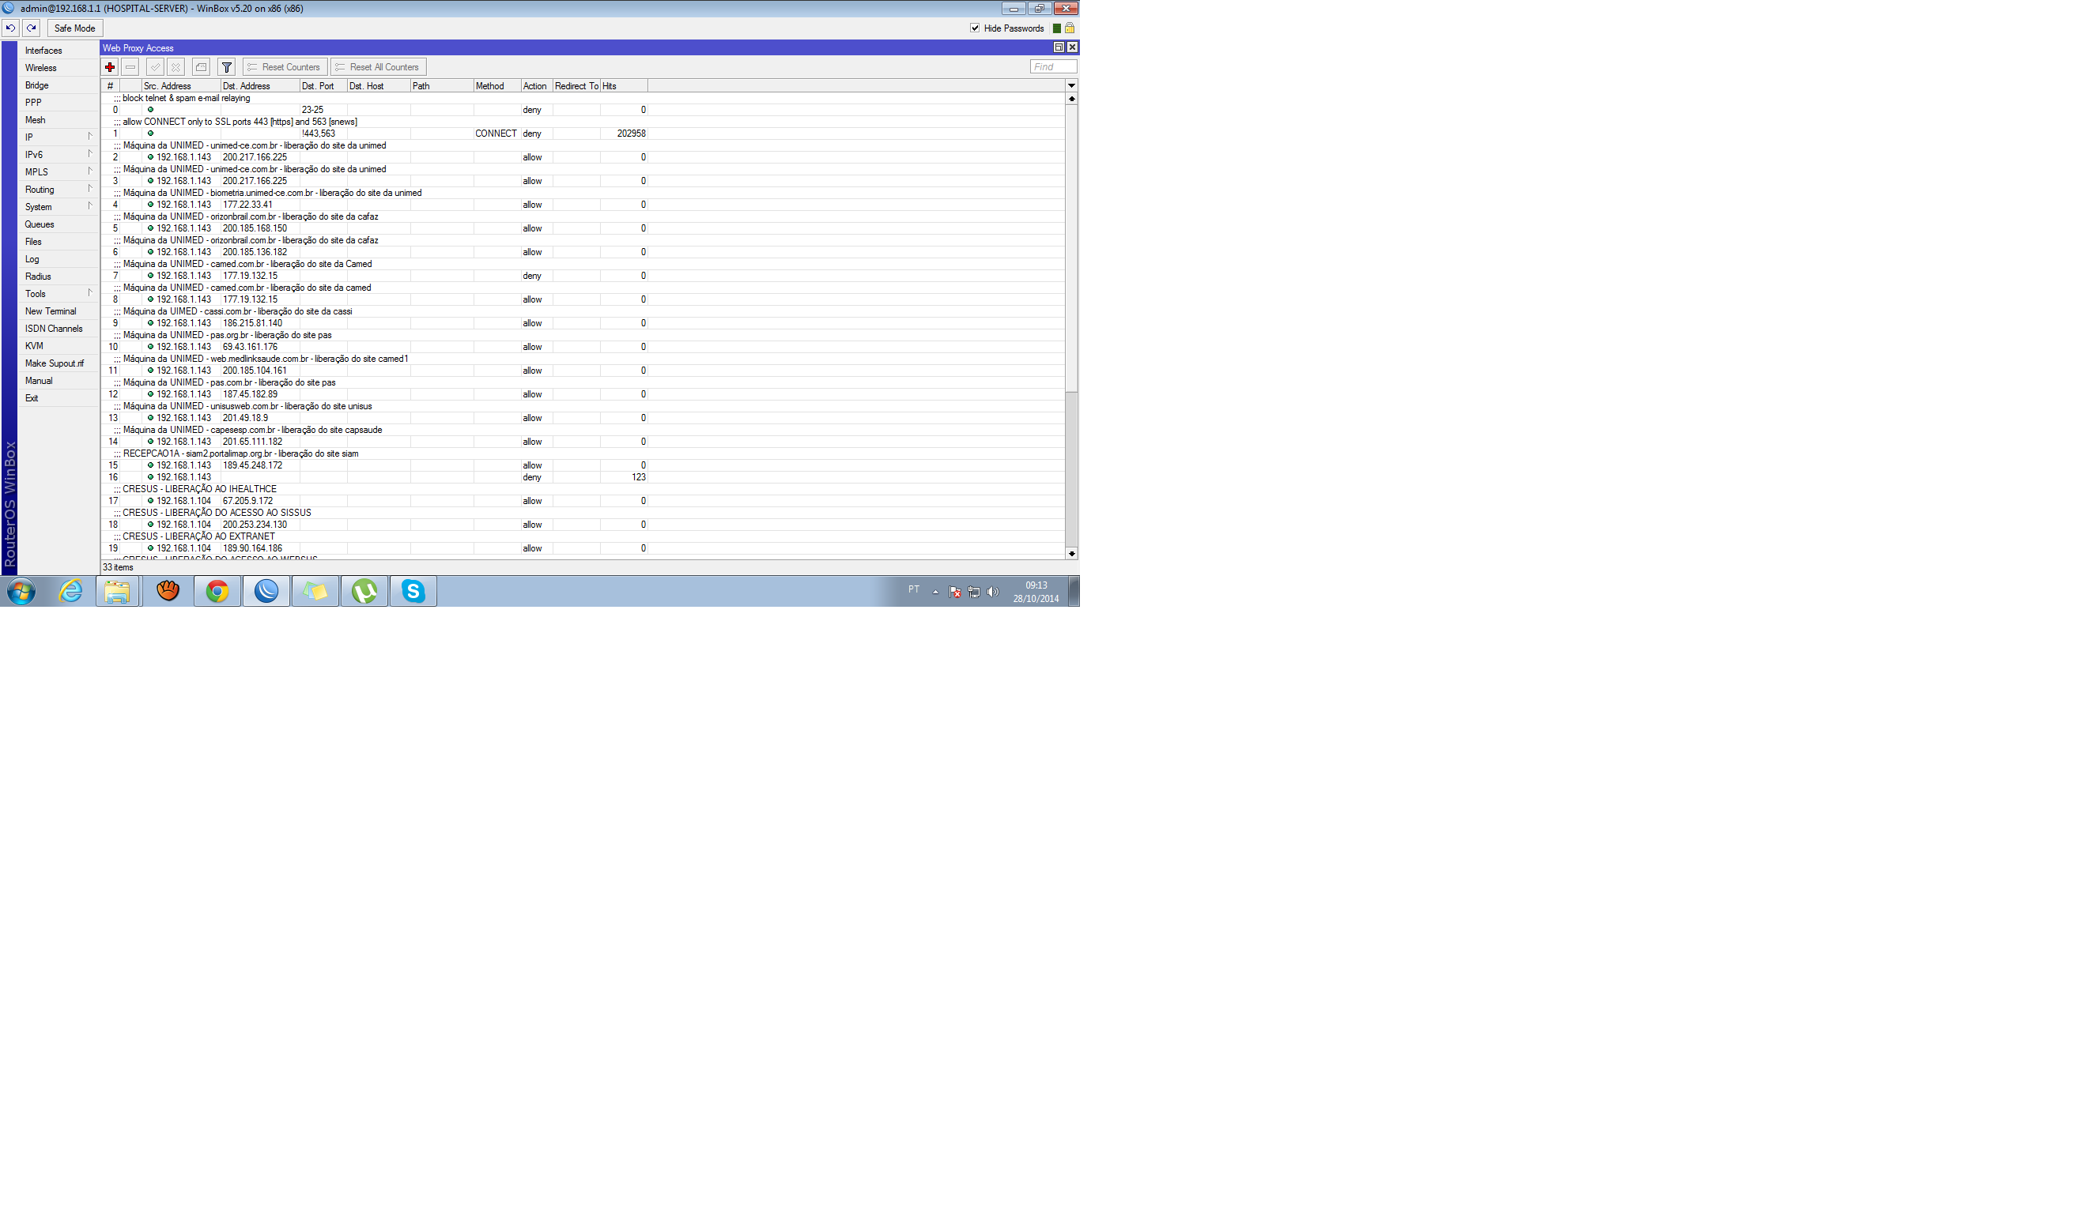
Task: Toggle Safe Mode button
Action: pyautogui.click(x=74, y=28)
